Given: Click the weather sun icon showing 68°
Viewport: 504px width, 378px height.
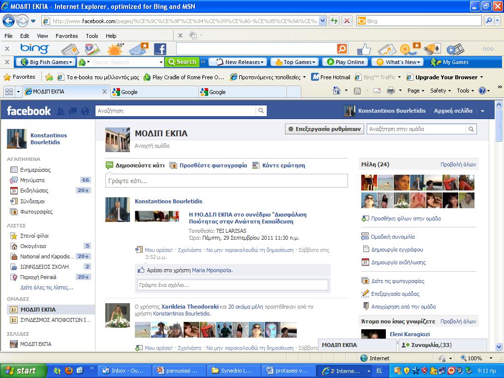Looking at the screenshot, I should (116, 49).
